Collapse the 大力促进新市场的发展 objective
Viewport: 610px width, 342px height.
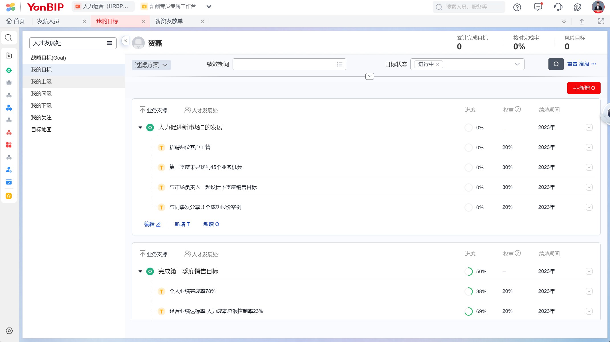[x=140, y=127]
